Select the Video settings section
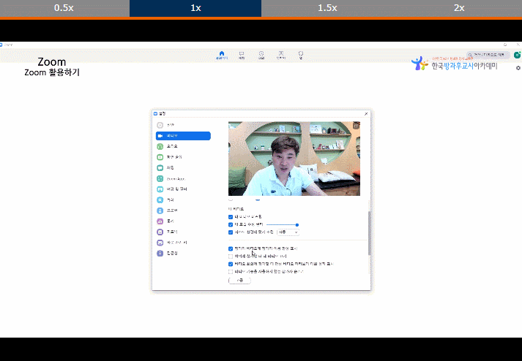 tap(183, 136)
